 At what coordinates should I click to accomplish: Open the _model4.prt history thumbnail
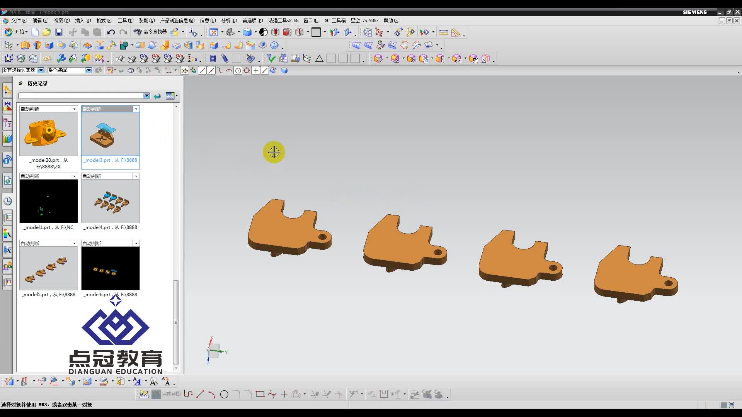[110, 201]
